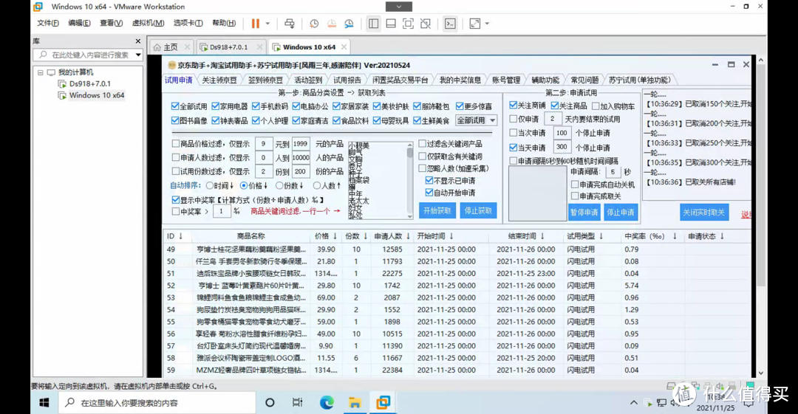This screenshot has height=414, width=798.
Task: Sort by the 中奖率 (‰) column arrow
Action: pyautogui.click(x=675, y=236)
